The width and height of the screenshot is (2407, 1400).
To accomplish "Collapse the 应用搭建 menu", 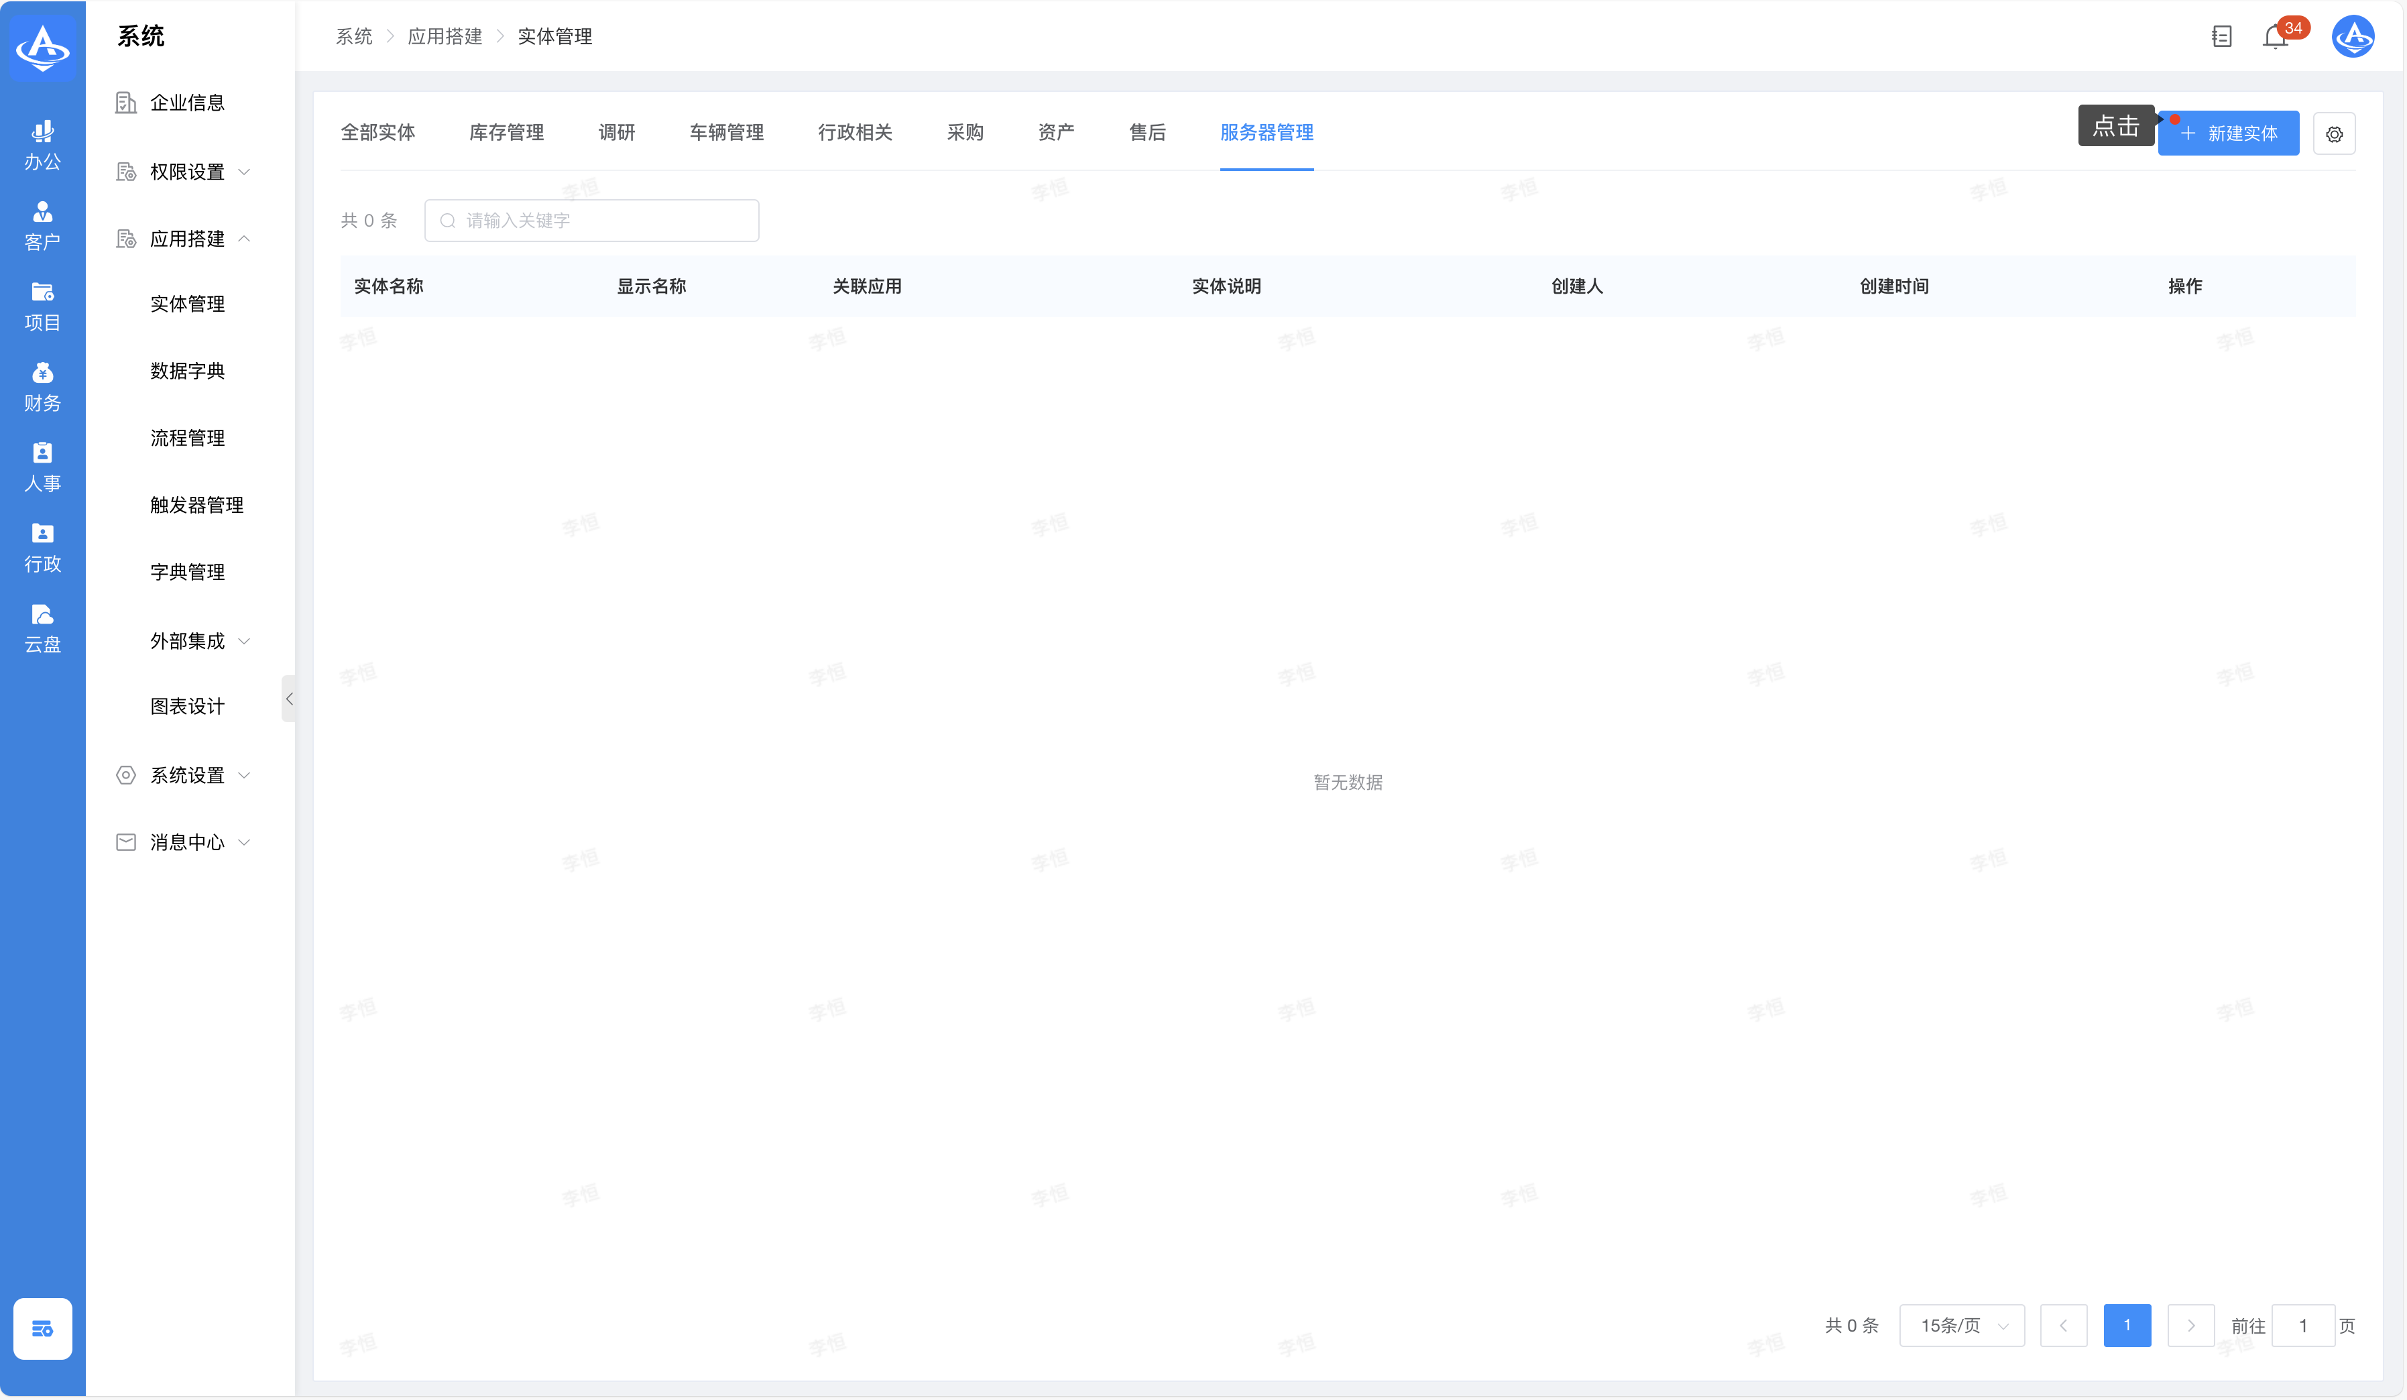I will click(x=187, y=239).
